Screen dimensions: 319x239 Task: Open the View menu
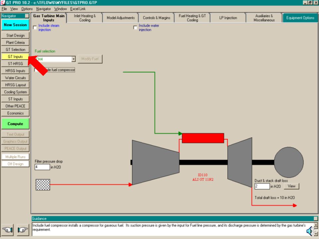(x=14, y=9)
